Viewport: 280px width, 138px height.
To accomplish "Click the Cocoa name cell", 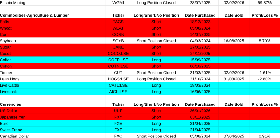I will [6, 54].
